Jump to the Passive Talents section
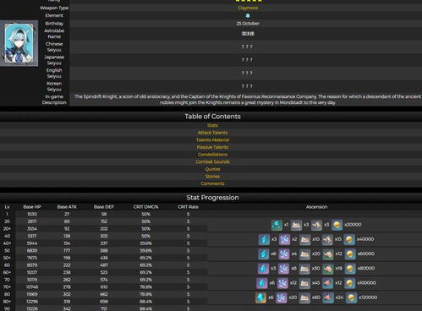The image size is (422, 311). click(212, 147)
